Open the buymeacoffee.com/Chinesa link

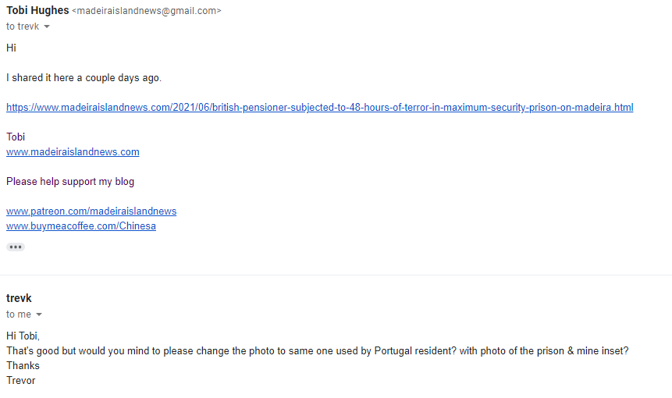tap(81, 226)
